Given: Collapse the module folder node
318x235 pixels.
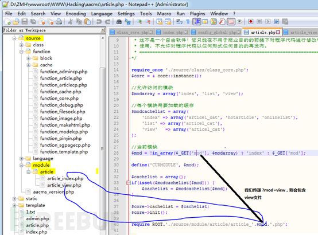Looking at the screenshot, I should click(x=21, y=165).
